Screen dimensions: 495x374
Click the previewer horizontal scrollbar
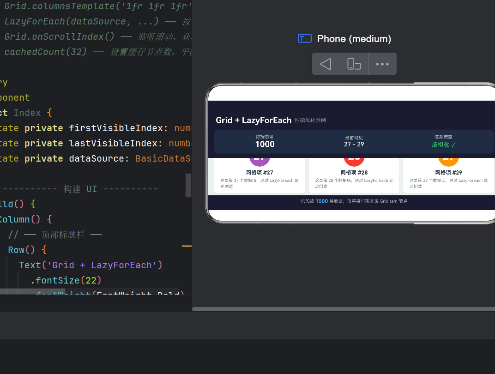[344, 309]
